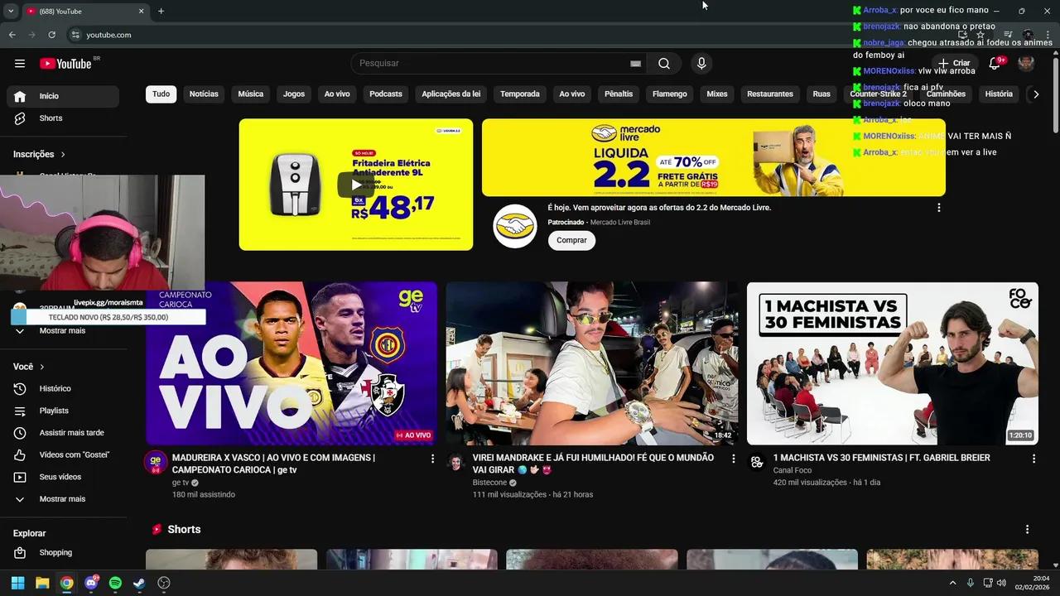Open the on-screen keyboard icon in search
The height and width of the screenshot is (596, 1060).
tap(635, 64)
